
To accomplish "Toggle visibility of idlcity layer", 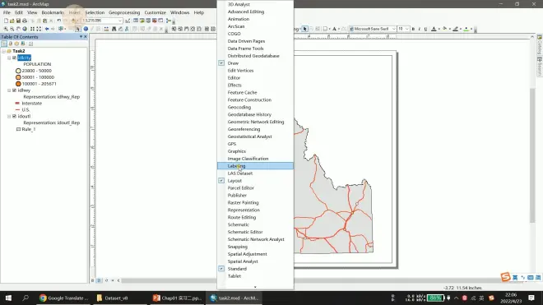I will (14, 58).
